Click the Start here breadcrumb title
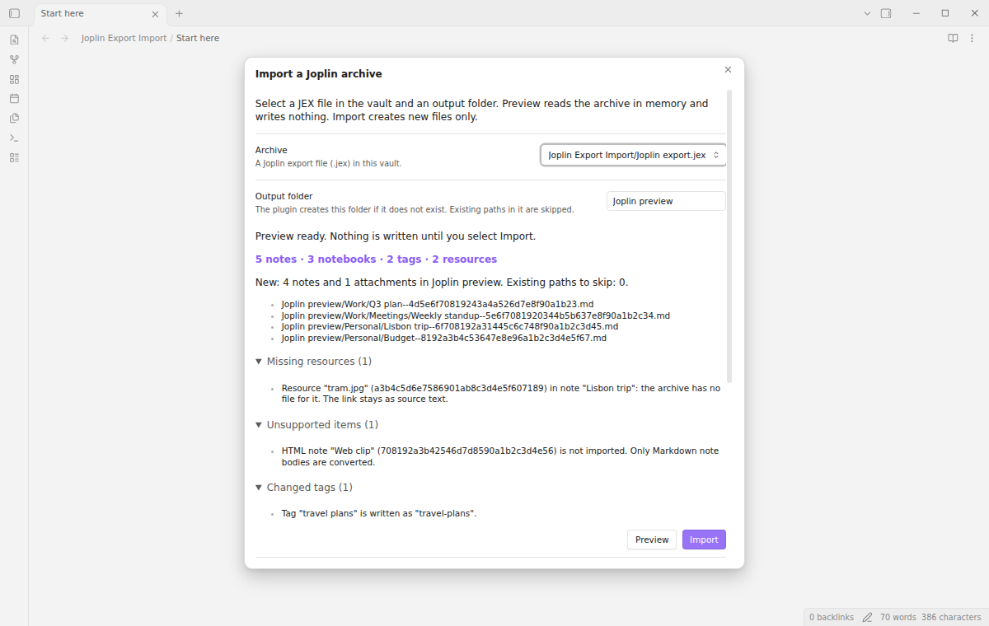Image resolution: width=989 pixels, height=626 pixels. pos(198,38)
